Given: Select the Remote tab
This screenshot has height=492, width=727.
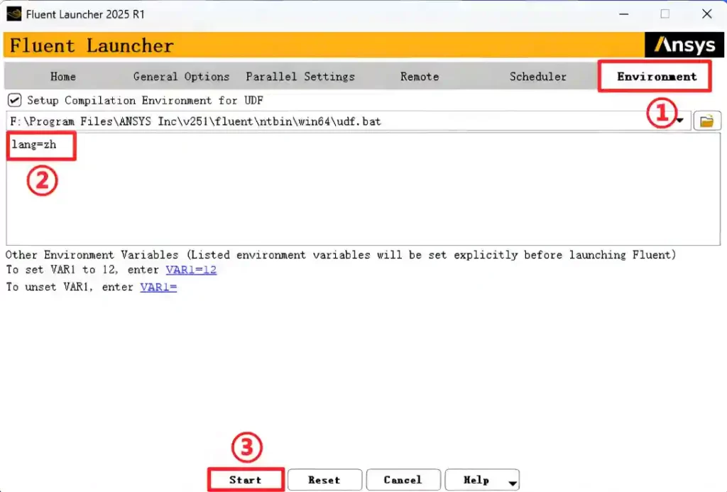Looking at the screenshot, I should [x=420, y=77].
